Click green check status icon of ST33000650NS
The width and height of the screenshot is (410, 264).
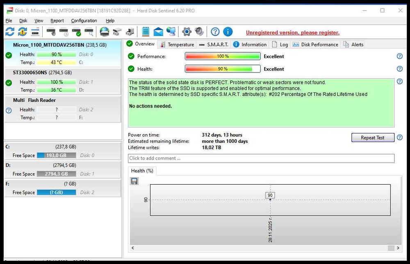pyautogui.click(x=9, y=83)
